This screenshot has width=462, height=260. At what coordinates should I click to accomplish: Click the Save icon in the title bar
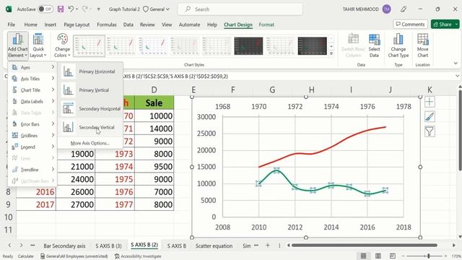[x=61, y=9]
